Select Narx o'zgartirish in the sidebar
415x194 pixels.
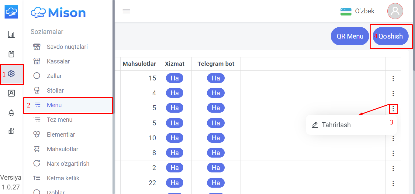68,164
